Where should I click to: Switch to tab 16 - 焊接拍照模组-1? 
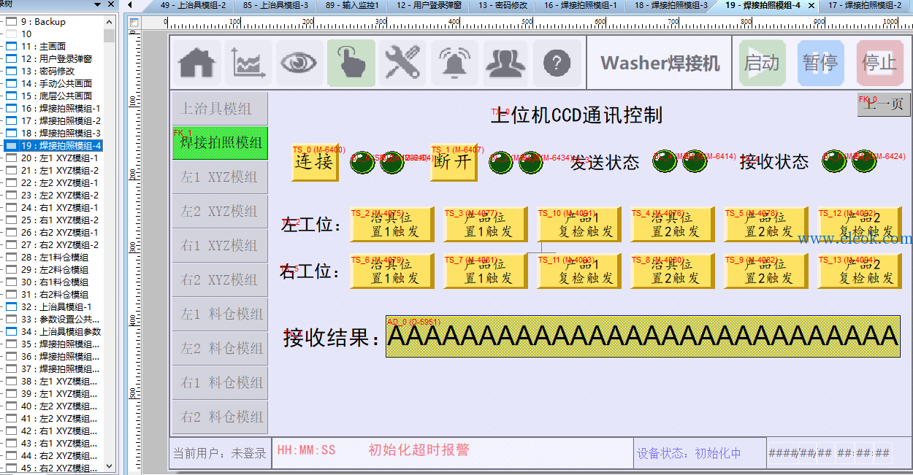pyautogui.click(x=581, y=5)
